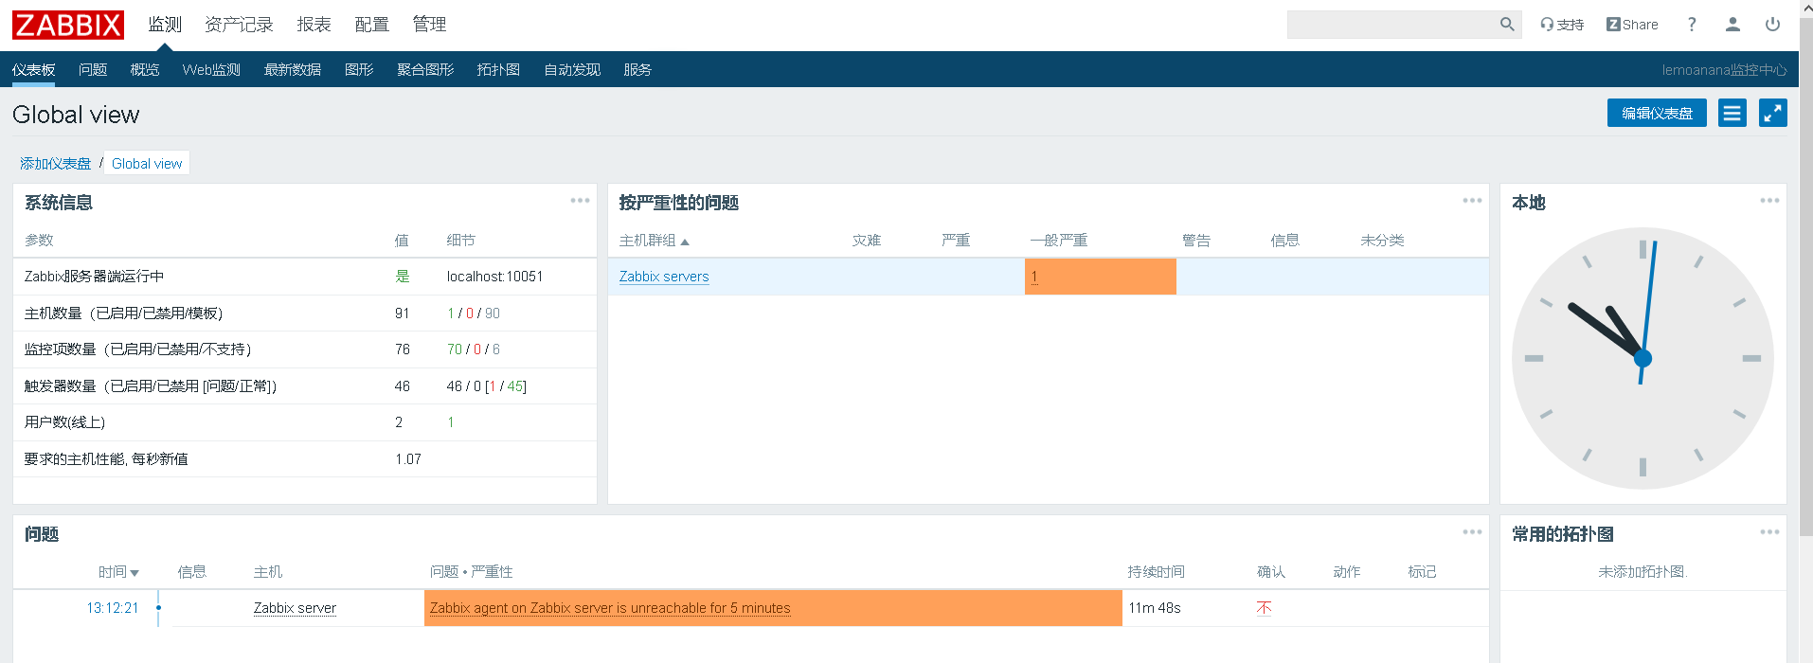Open the 问题 widget options menu
1813x663 pixels.
(1472, 532)
